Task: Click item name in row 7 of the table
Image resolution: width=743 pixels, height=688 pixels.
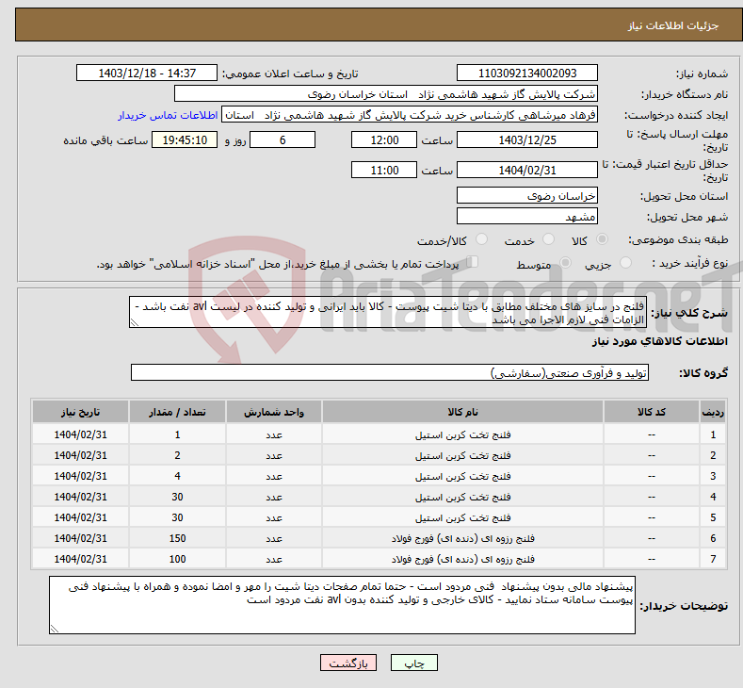Action: pyautogui.click(x=463, y=559)
